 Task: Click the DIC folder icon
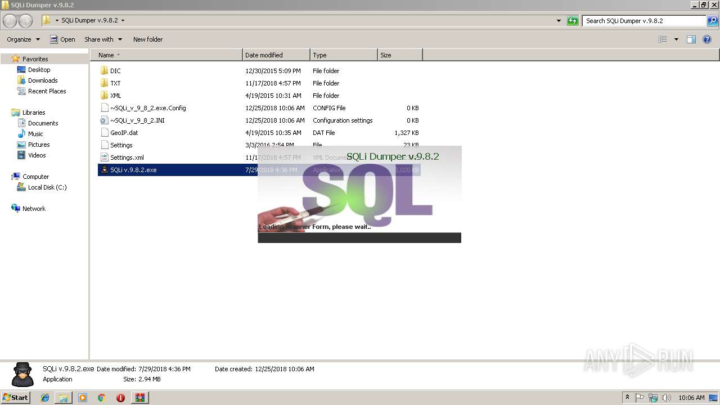104,71
